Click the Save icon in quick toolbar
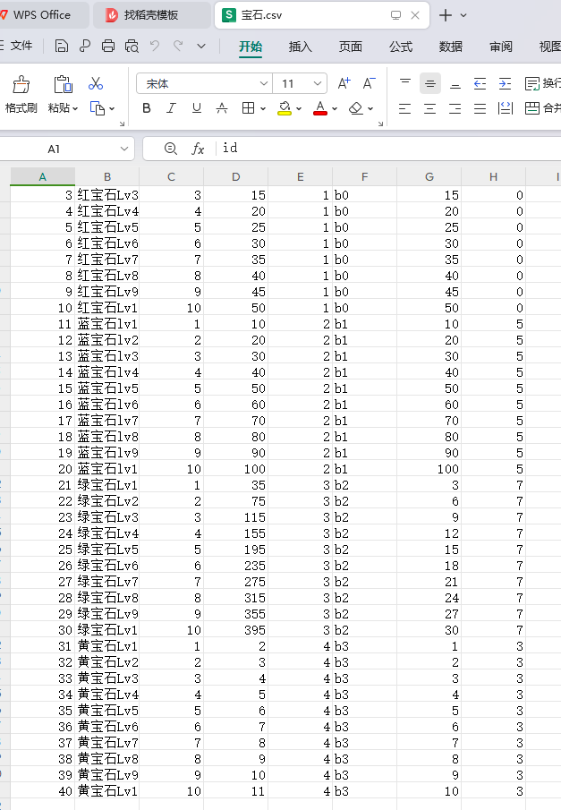This screenshot has width=561, height=810. tap(61, 47)
